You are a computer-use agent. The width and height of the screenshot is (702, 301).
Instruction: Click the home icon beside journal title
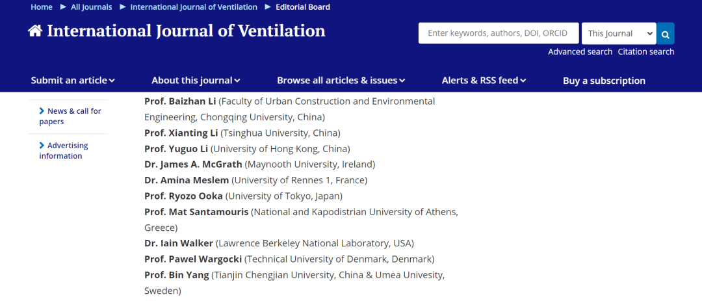click(x=35, y=31)
